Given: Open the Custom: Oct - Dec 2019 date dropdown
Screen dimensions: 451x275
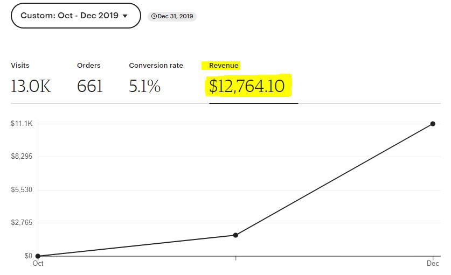Looking at the screenshot, I should 75,16.
